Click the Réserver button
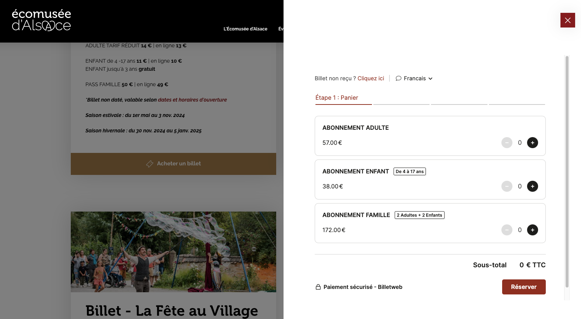 523,287
